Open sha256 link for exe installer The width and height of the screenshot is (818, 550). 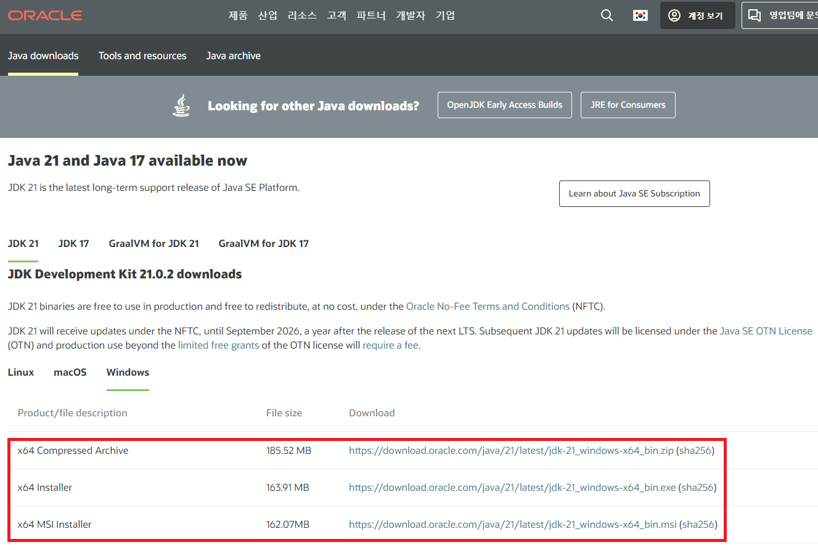tap(698, 487)
